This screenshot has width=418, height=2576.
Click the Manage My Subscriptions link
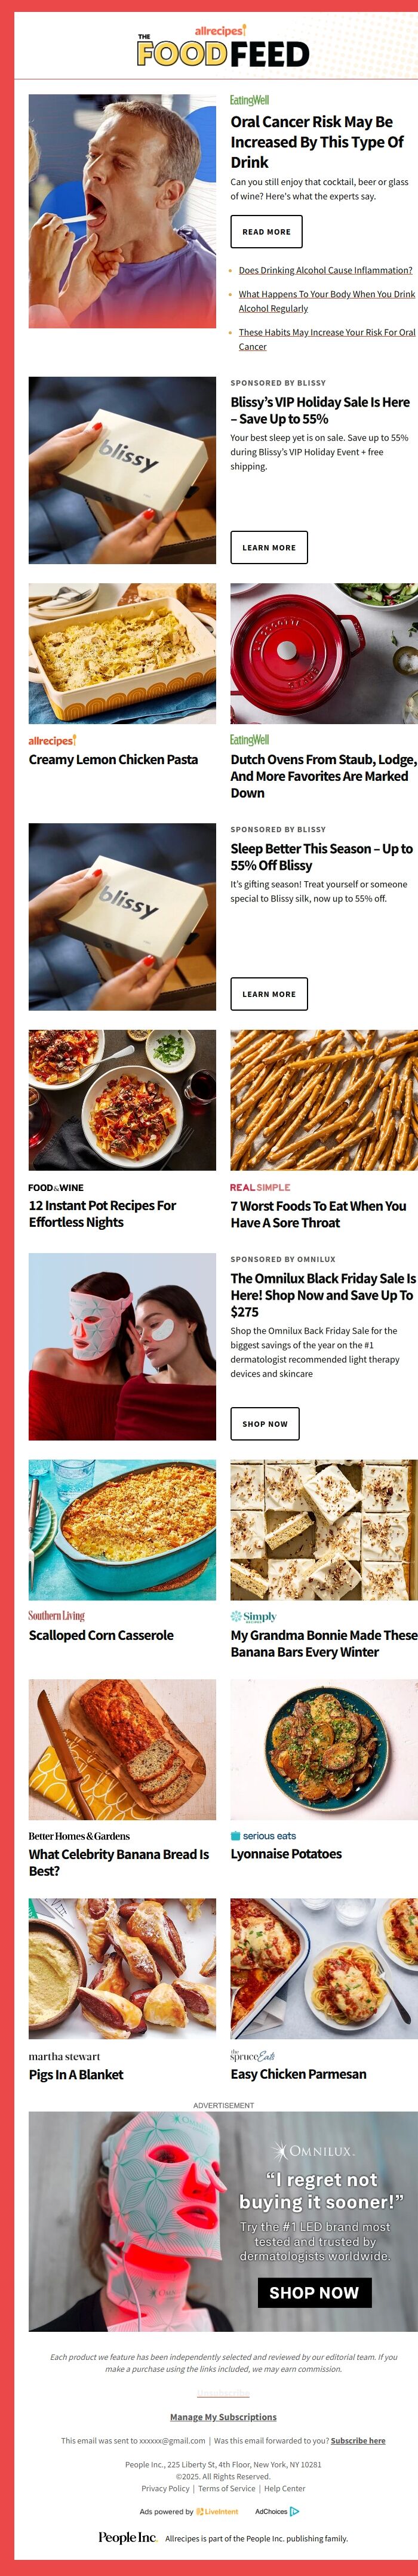[x=223, y=2416]
